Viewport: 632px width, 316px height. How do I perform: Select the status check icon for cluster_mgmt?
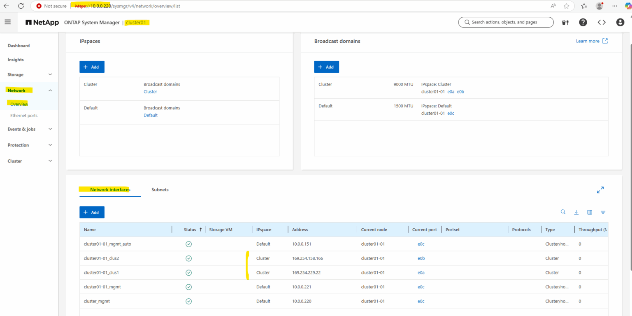click(188, 301)
